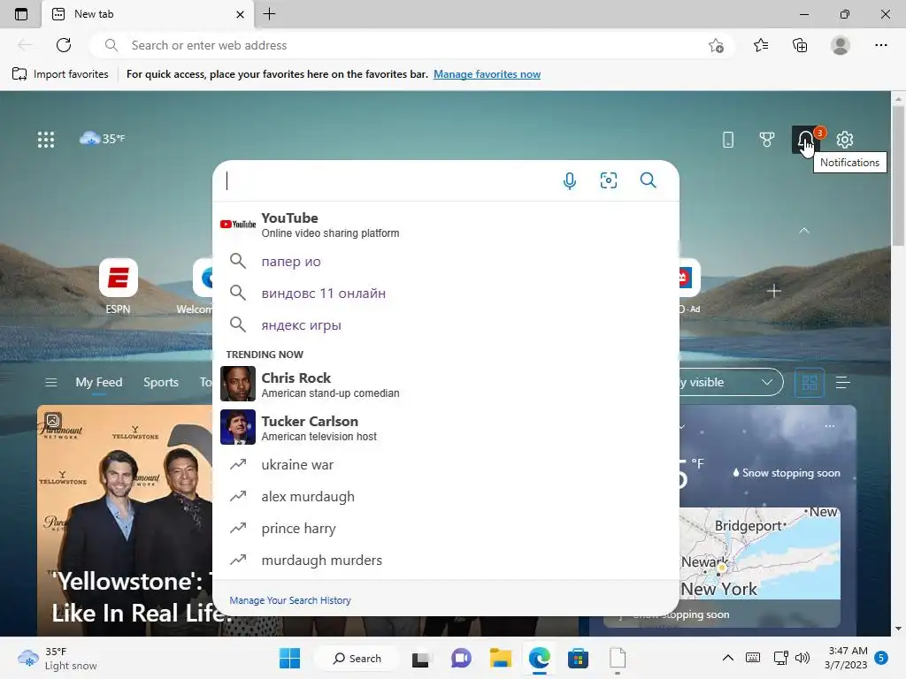Show hidden system tray icons chevron
906x679 pixels.
[728, 658]
